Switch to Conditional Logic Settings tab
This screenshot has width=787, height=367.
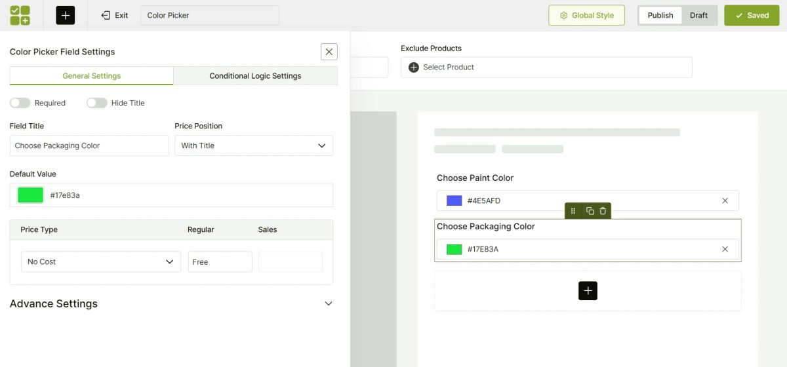tap(255, 76)
